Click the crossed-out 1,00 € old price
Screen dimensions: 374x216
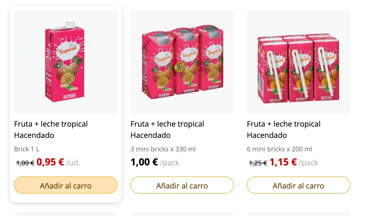point(25,163)
